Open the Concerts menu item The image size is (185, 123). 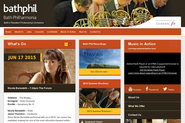(x=39, y=32)
